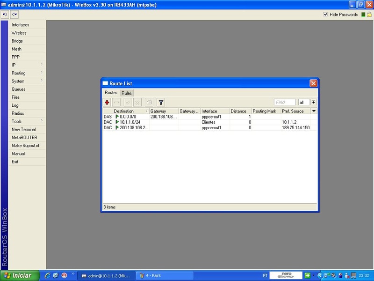Click Pref. Source value 189.75.144.150

point(296,128)
